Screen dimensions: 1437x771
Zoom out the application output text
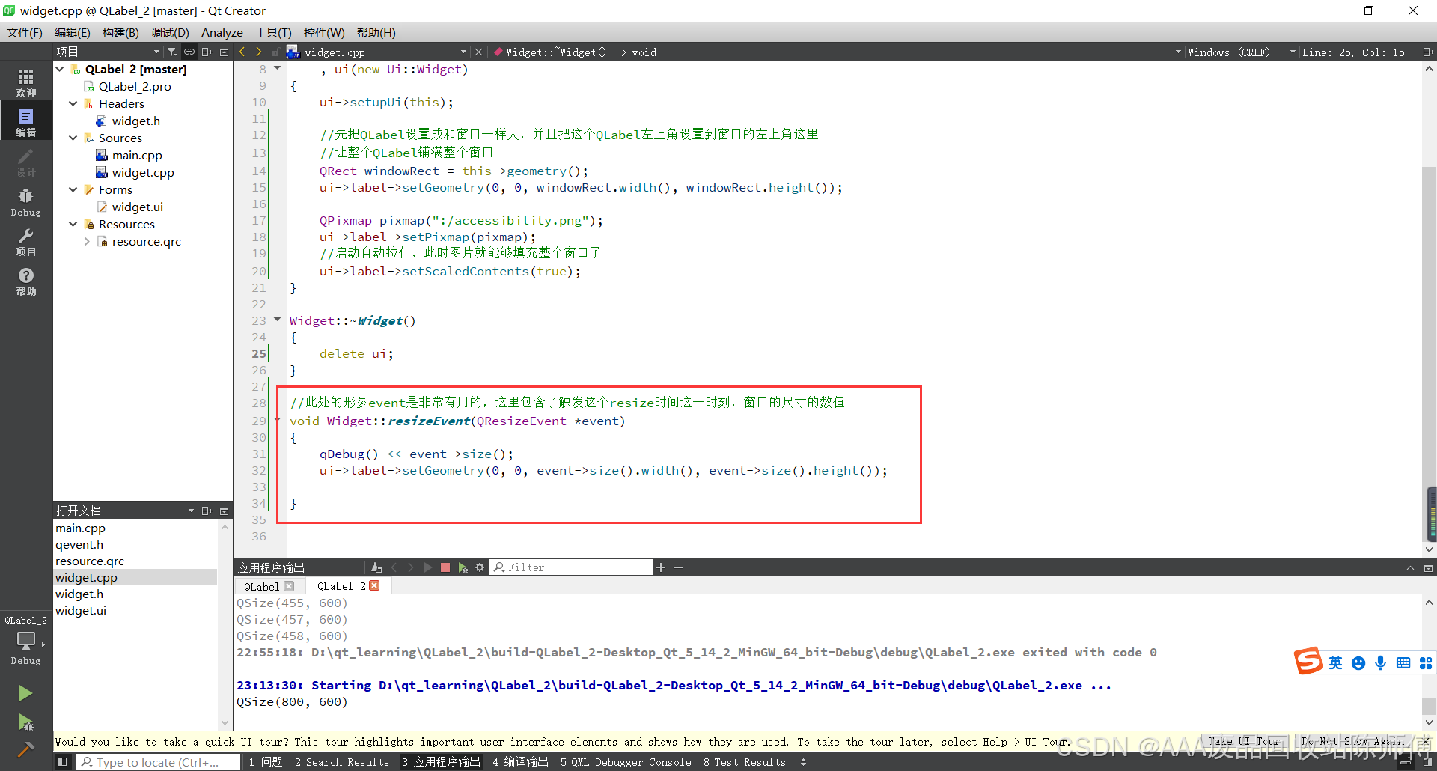[678, 567]
